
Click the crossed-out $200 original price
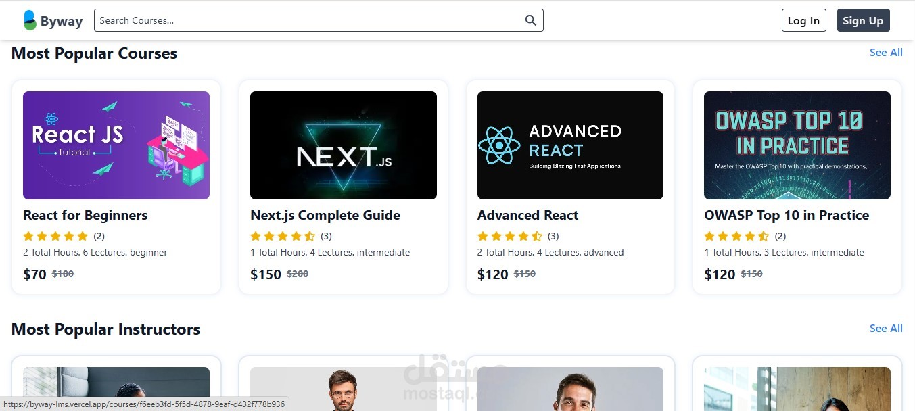(298, 274)
